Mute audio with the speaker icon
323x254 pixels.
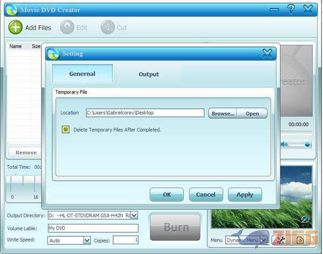point(284,144)
